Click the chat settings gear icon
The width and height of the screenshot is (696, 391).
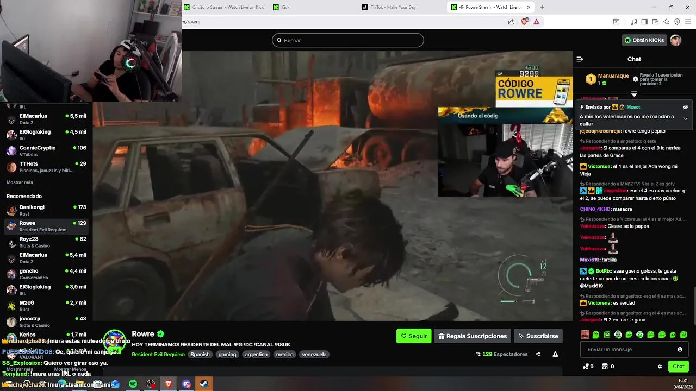point(660,367)
